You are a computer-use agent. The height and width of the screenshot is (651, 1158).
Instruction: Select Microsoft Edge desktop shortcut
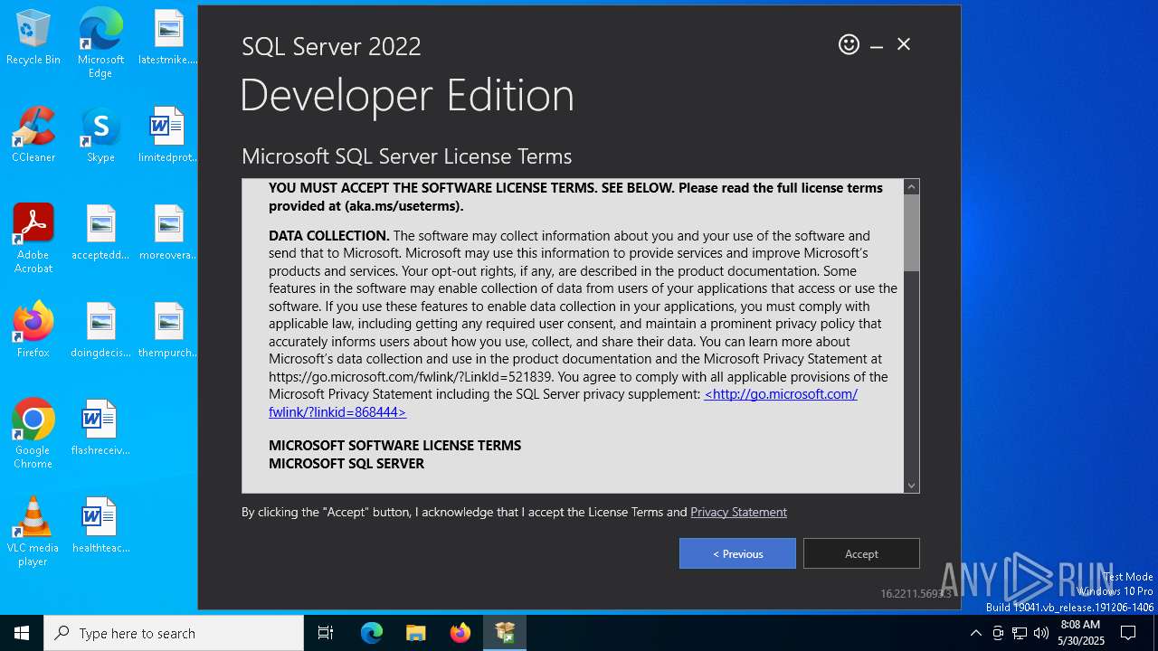[x=100, y=43]
